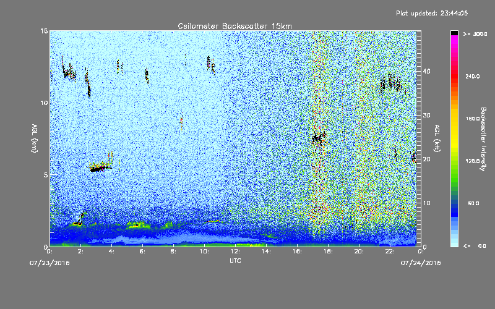Image resolution: width=495 pixels, height=309 pixels.
Task: Click the 120.0 colorbar label
Action: [x=473, y=161]
